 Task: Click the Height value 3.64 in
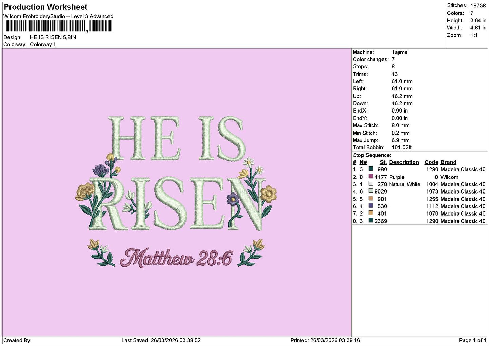tap(478, 20)
